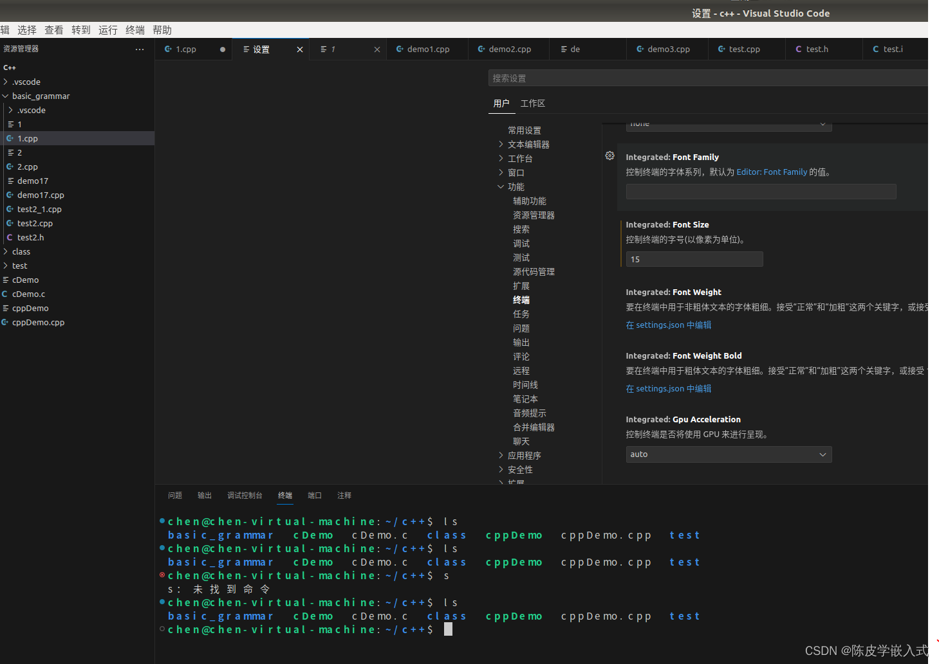Open the Gpu Acceleration auto dropdown
The height and width of the screenshot is (664, 939).
(x=729, y=454)
